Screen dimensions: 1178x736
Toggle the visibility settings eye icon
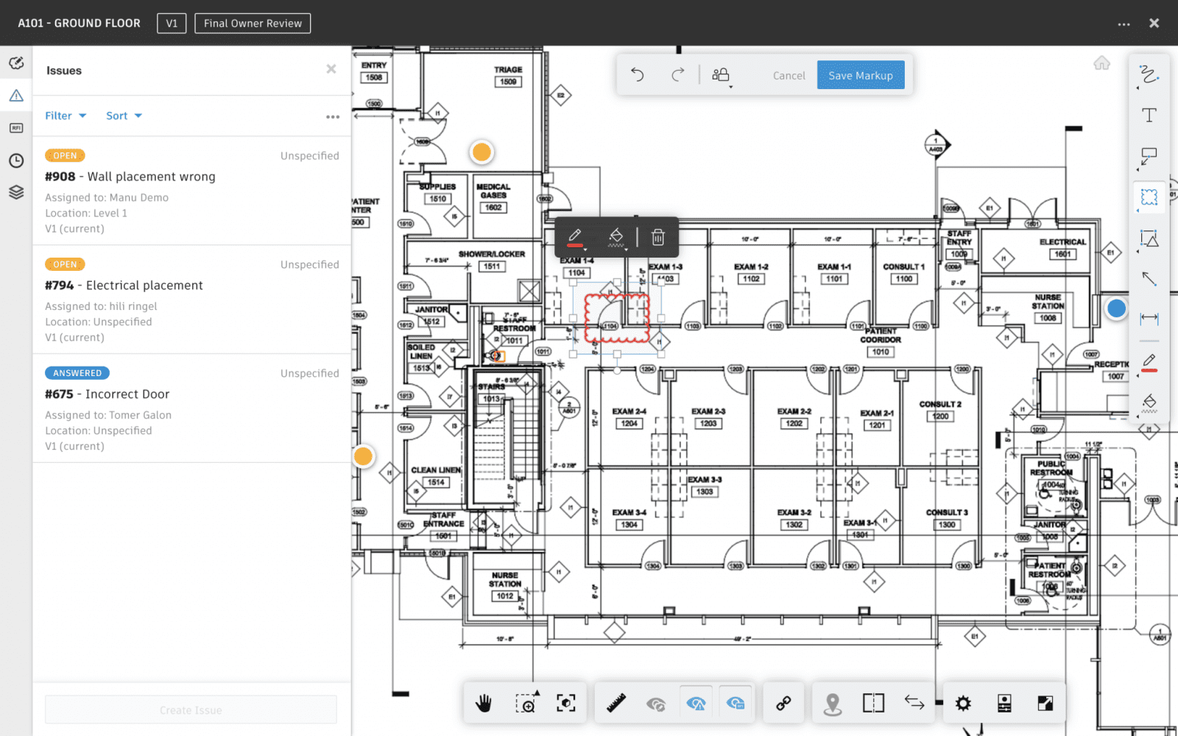(736, 702)
